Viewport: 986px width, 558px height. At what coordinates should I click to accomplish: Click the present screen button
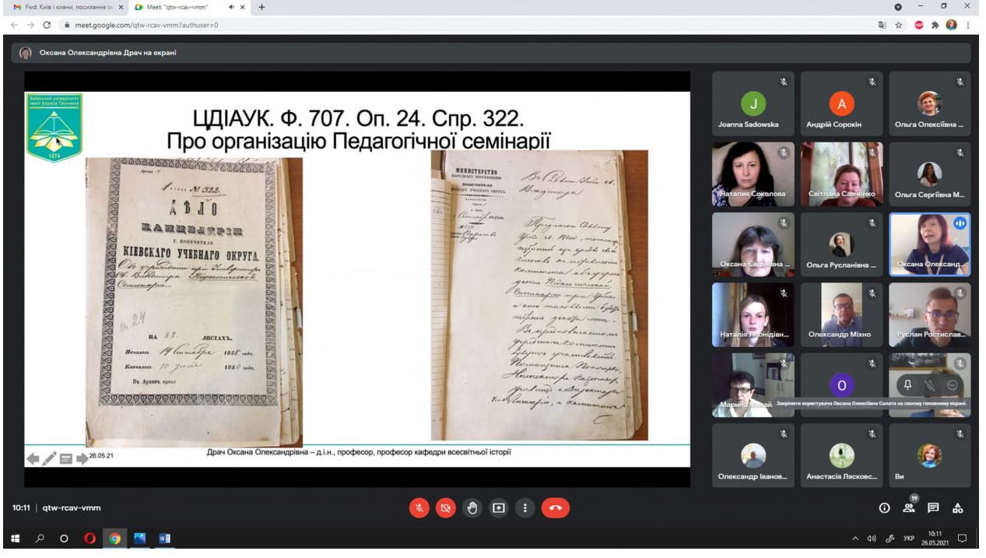click(499, 508)
